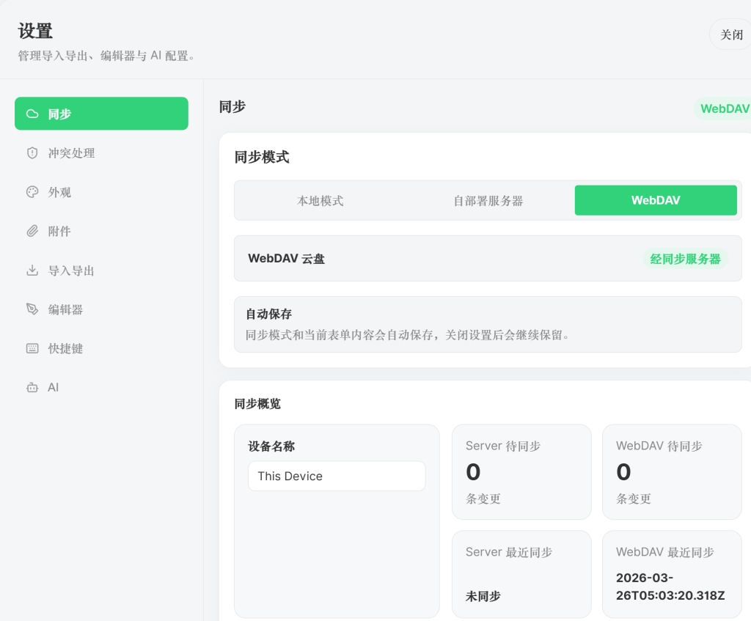Click the 冲突处理 shield icon
The width and height of the screenshot is (751, 621).
click(x=32, y=153)
